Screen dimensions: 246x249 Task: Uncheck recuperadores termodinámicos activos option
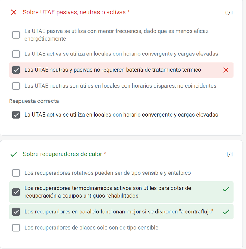coord(16,192)
